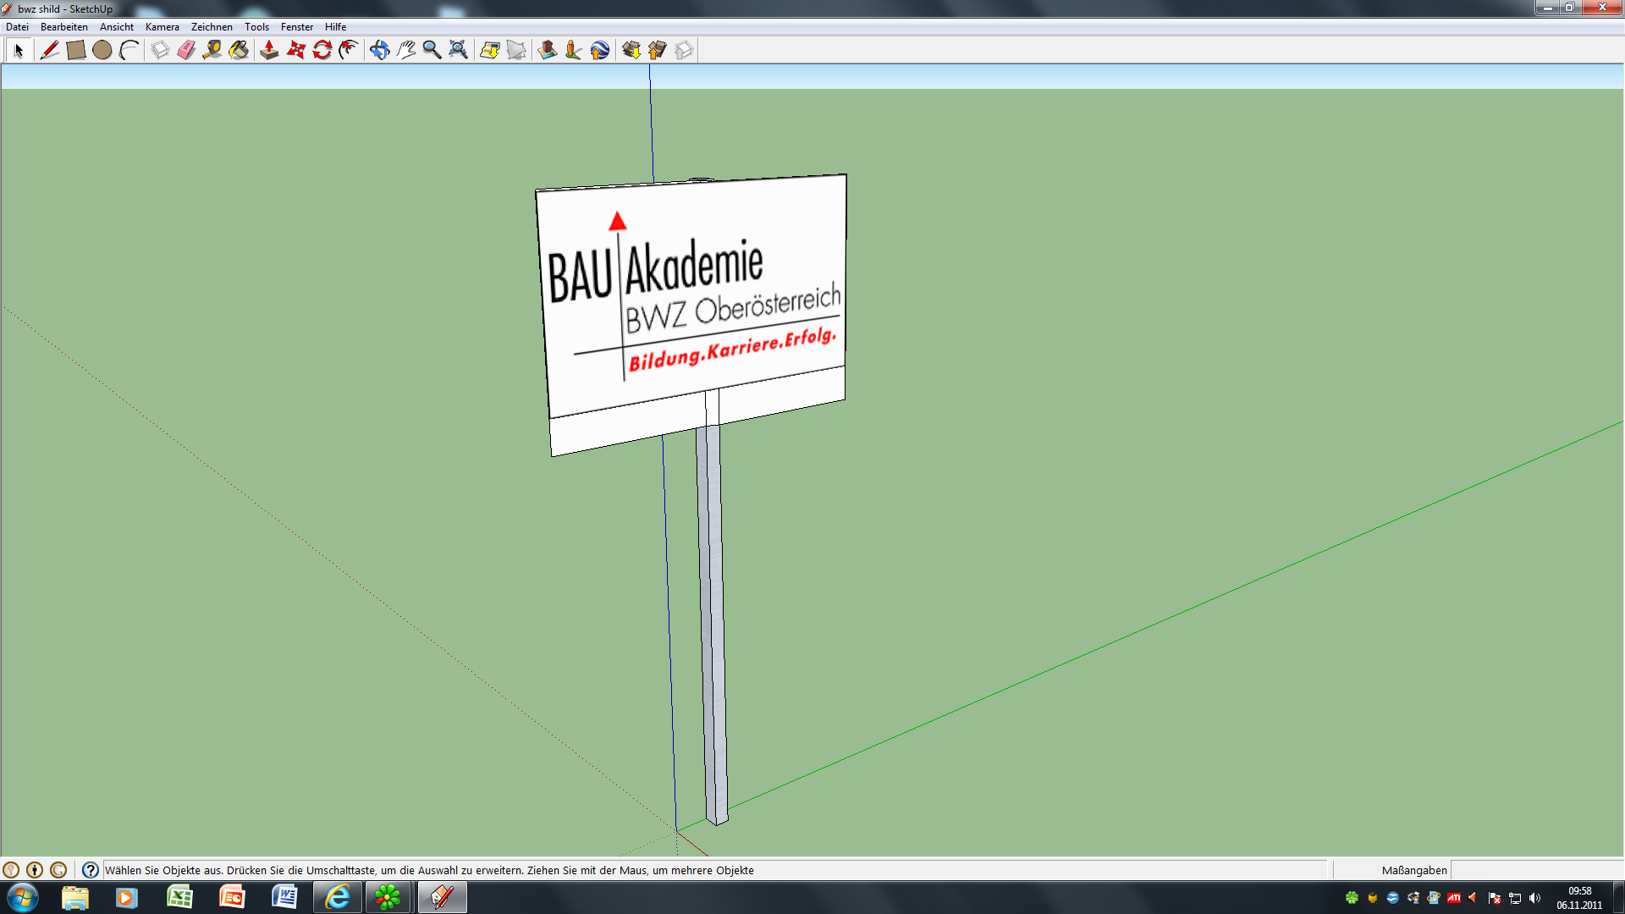Toggle the terrain display icon
Screen dimensions: 1625x914
tap(515, 51)
